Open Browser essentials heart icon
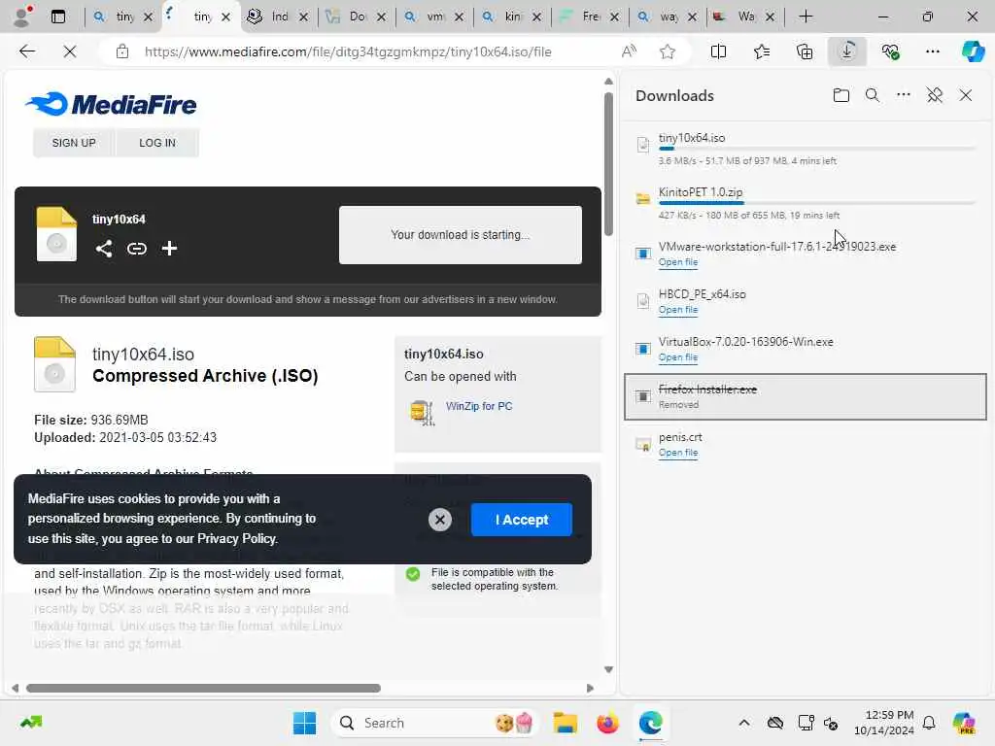 (890, 51)
